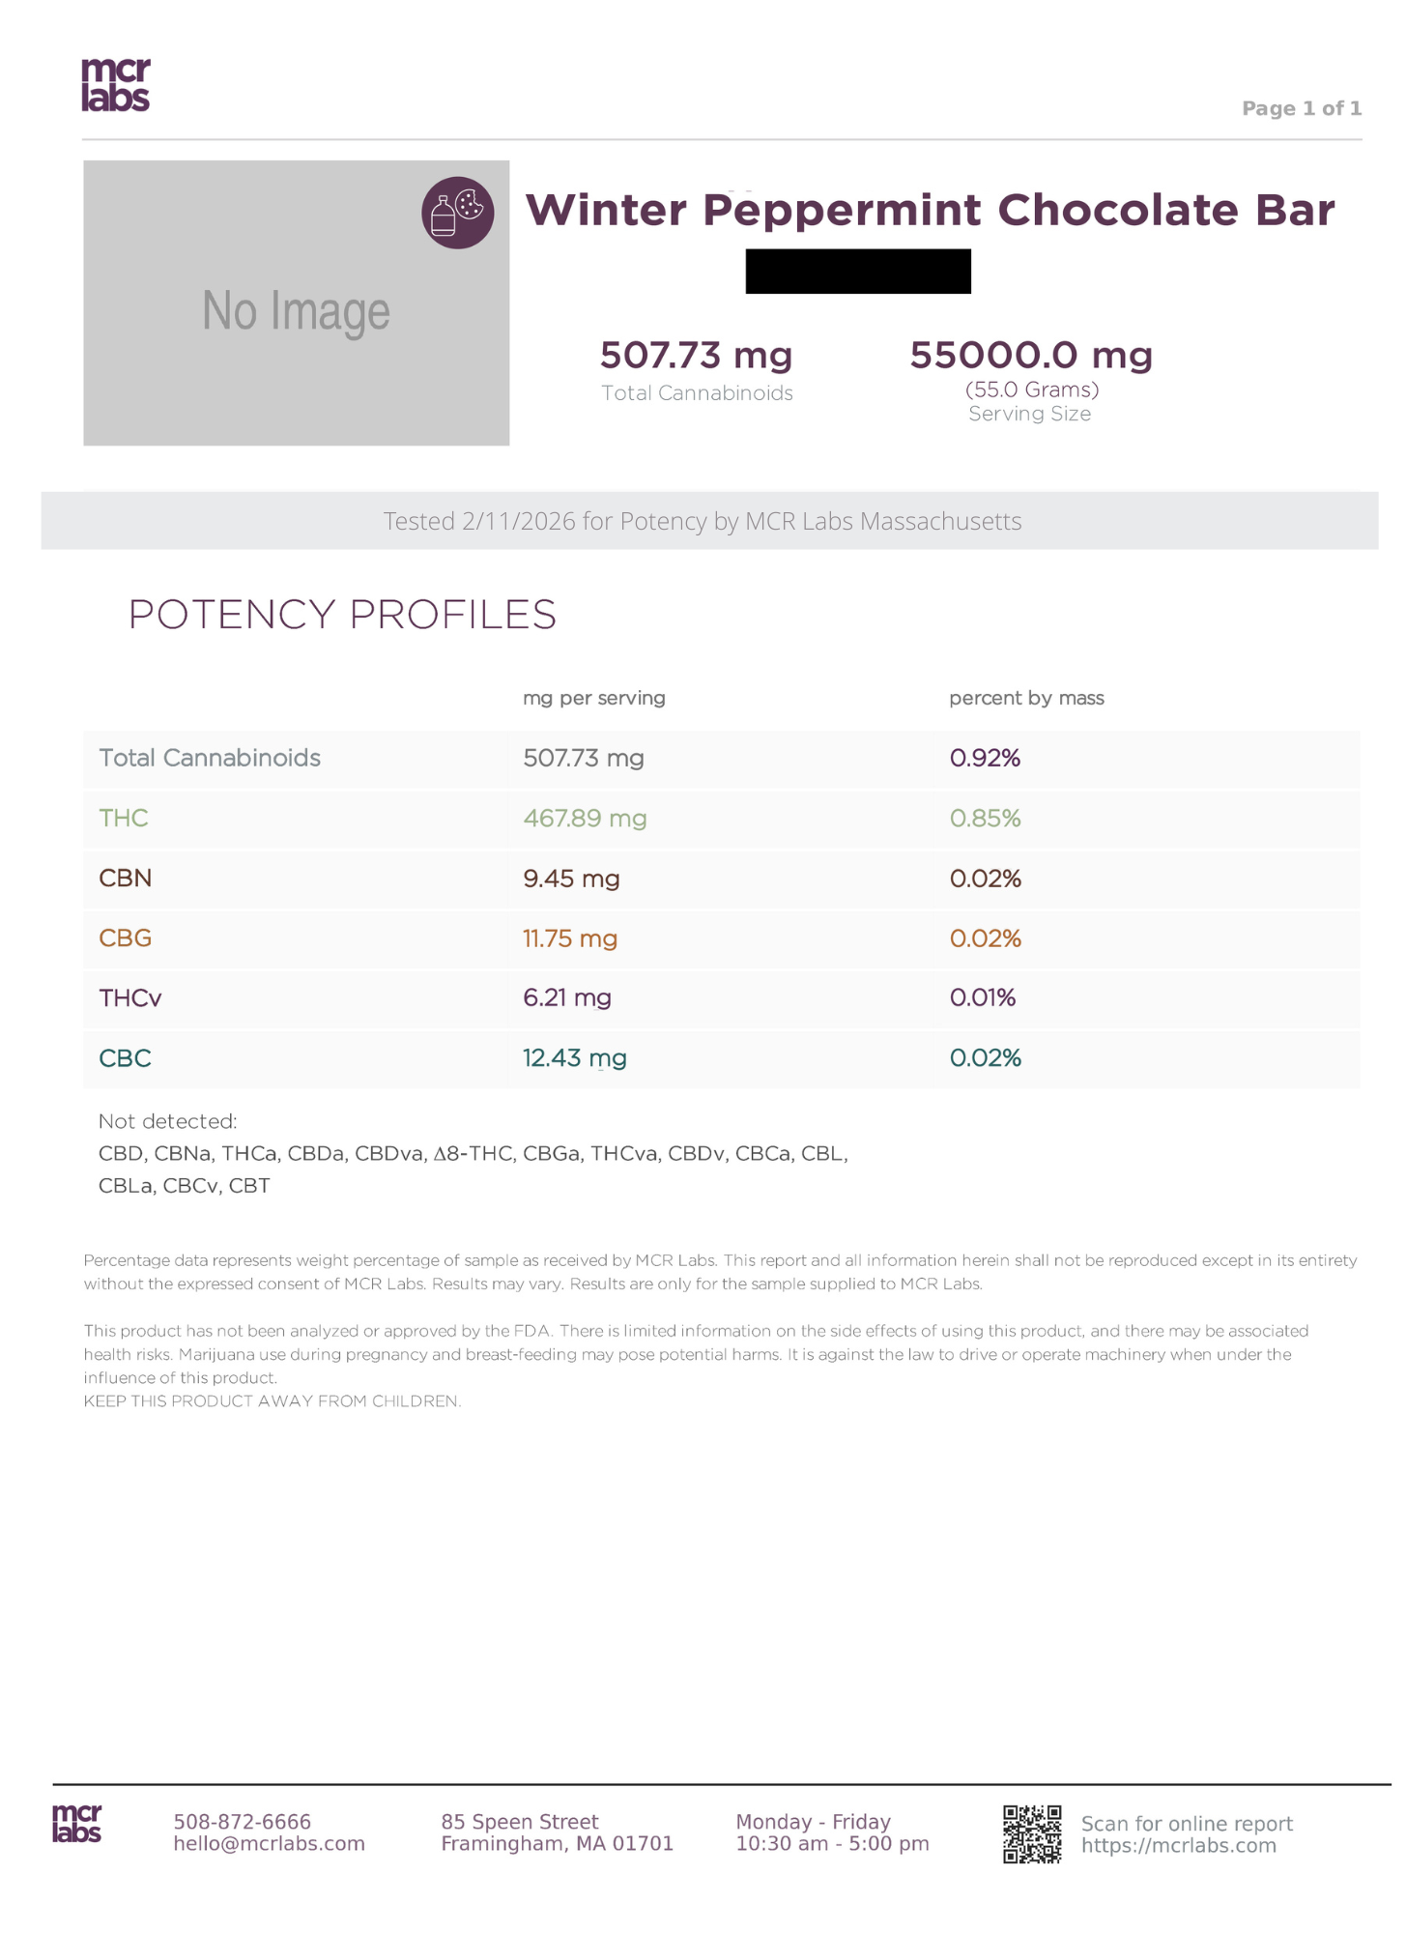
Task: Click the No Image product placeholder
Action: [296, 303]
